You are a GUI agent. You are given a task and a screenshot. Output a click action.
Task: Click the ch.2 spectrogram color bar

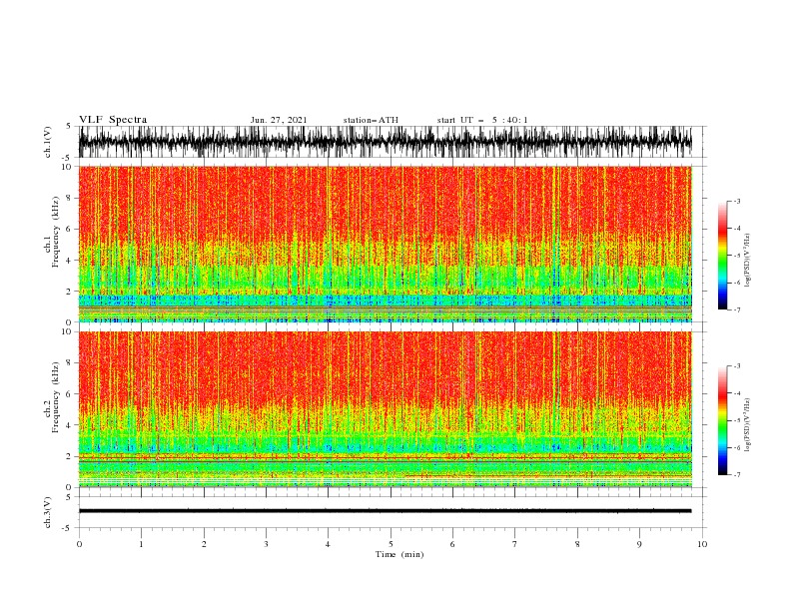(x=722, y=420)
